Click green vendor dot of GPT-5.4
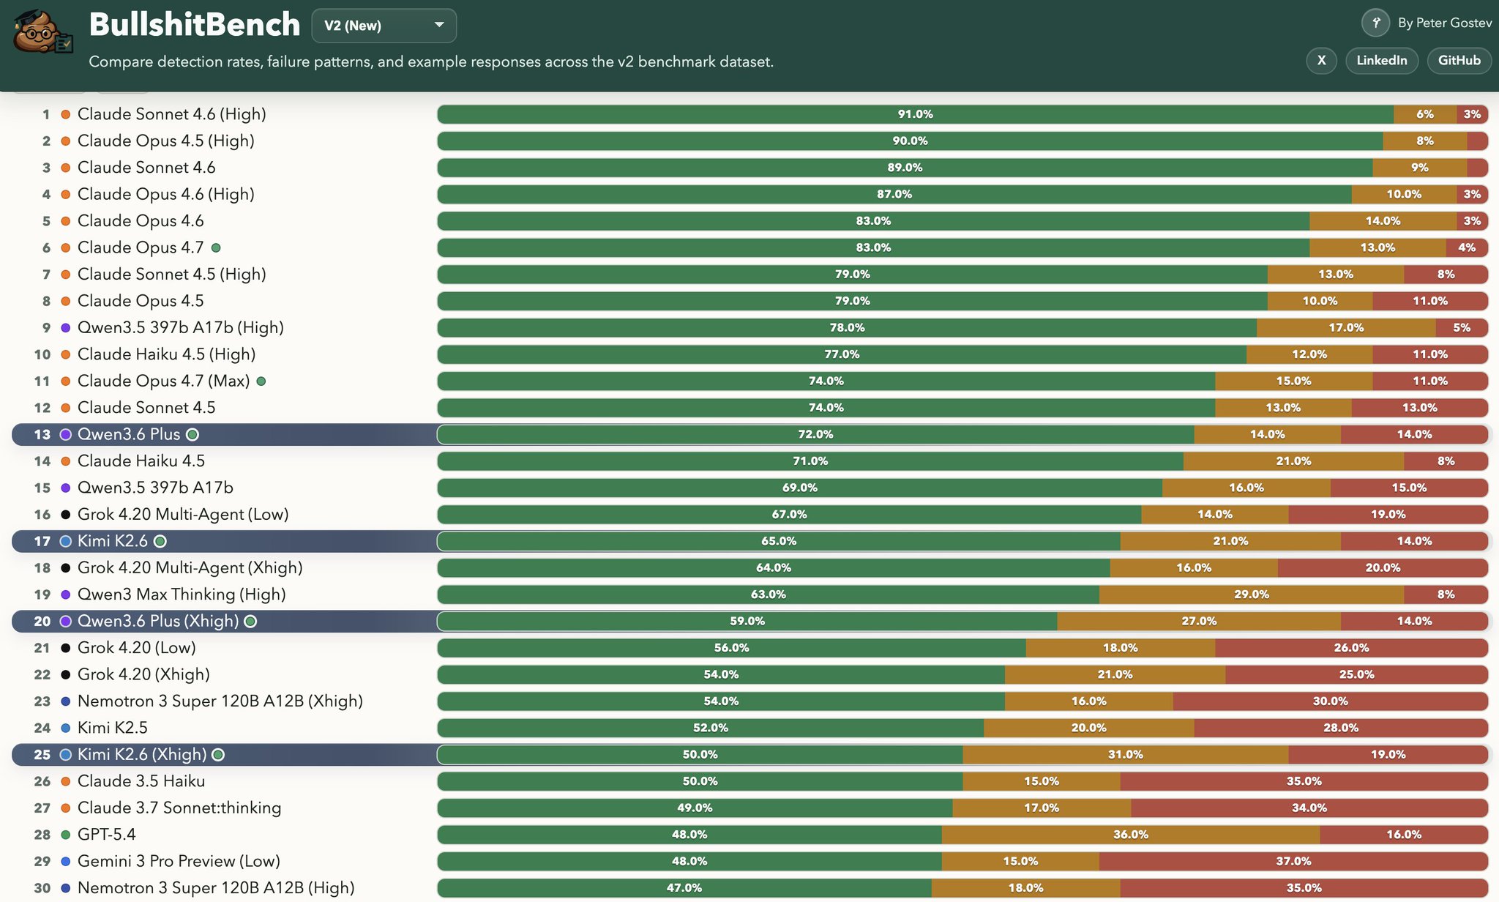Viewport: 1499px width, 902px height. point(65,835)
